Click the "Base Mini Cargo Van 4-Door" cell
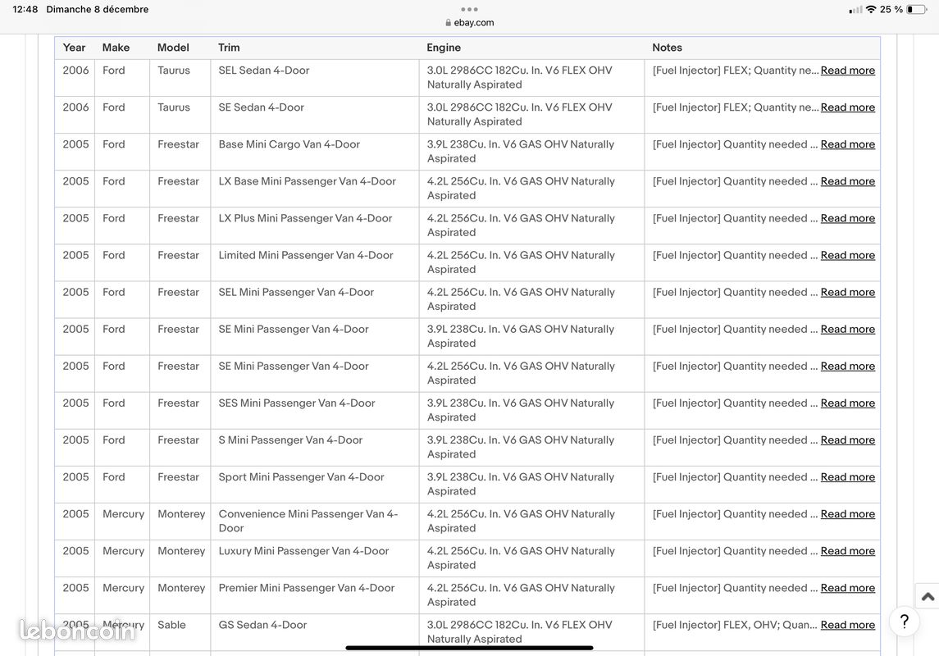 (315, 152)
